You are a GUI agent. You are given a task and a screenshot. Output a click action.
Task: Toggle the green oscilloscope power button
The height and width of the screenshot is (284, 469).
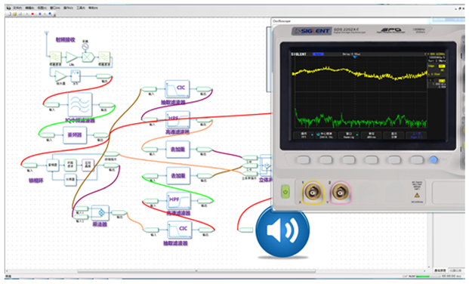(x=285, y=192)
